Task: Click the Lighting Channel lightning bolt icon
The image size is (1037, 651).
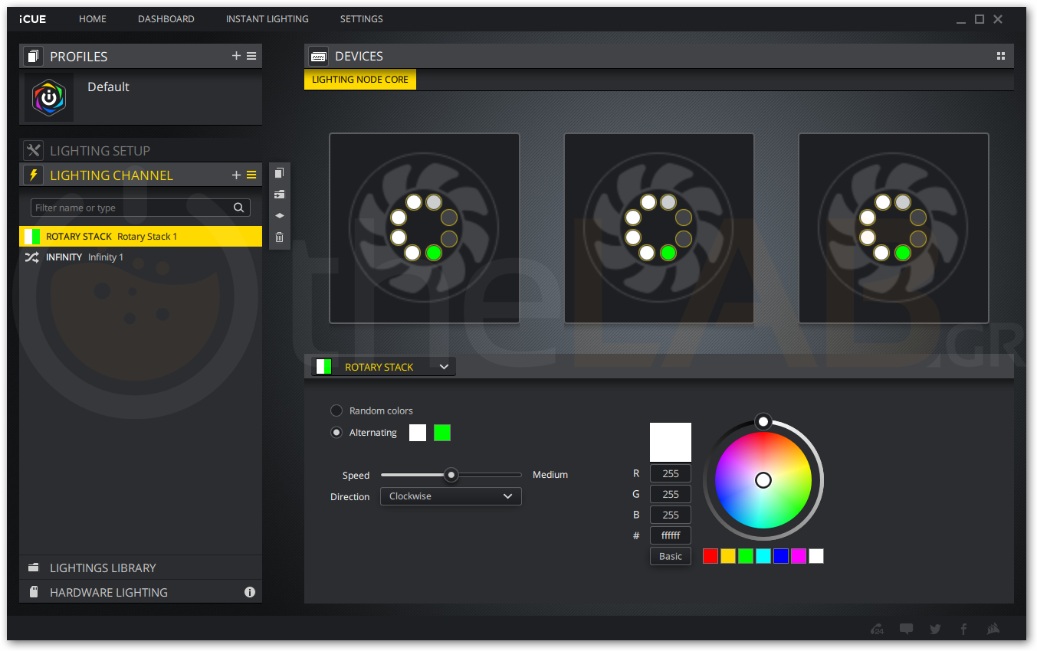Action: click(x=33, y=175)
